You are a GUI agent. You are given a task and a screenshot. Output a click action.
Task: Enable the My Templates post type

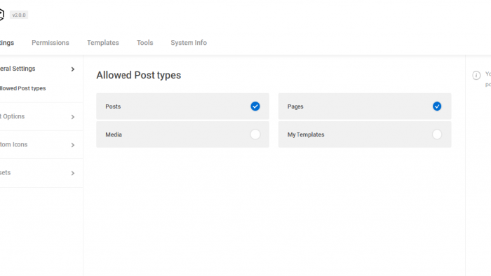pos(437,134)
